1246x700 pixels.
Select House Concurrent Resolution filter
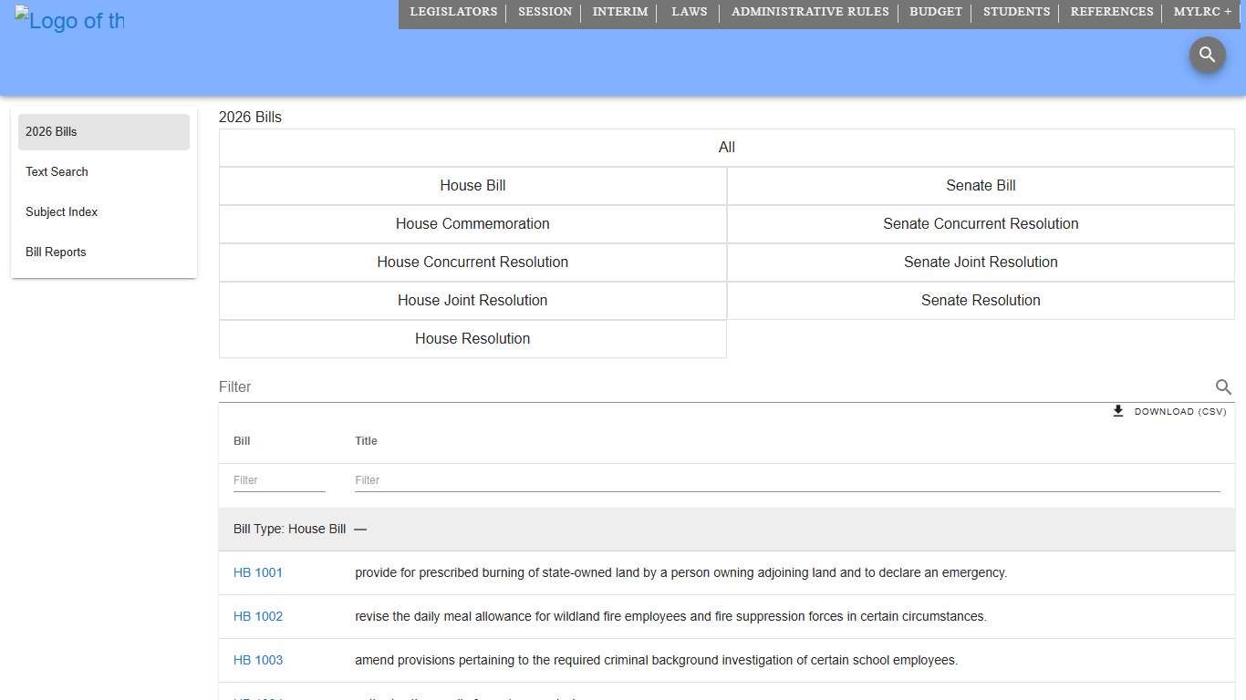tap(472, 262)
